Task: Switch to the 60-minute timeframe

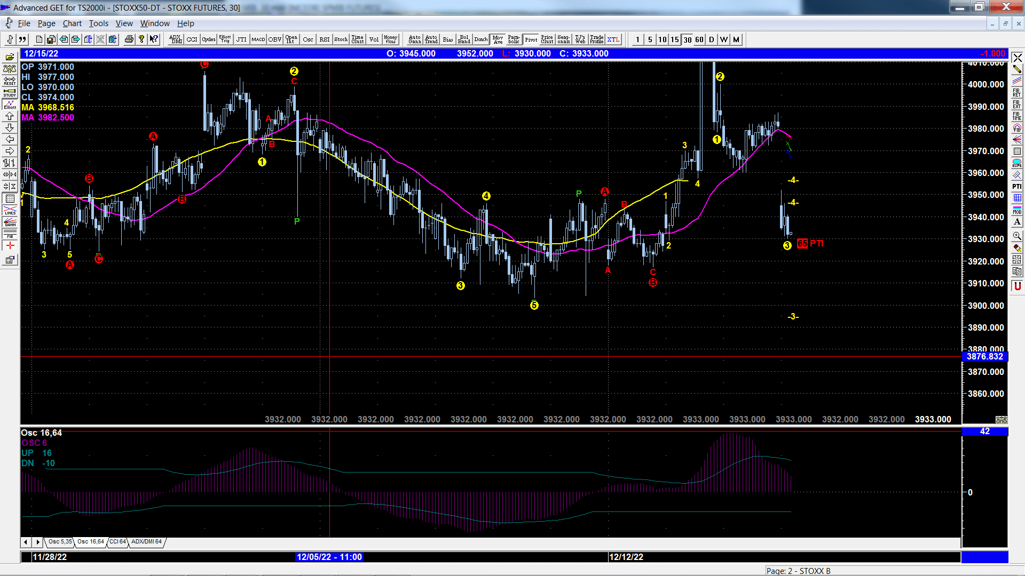Action: 699,39
